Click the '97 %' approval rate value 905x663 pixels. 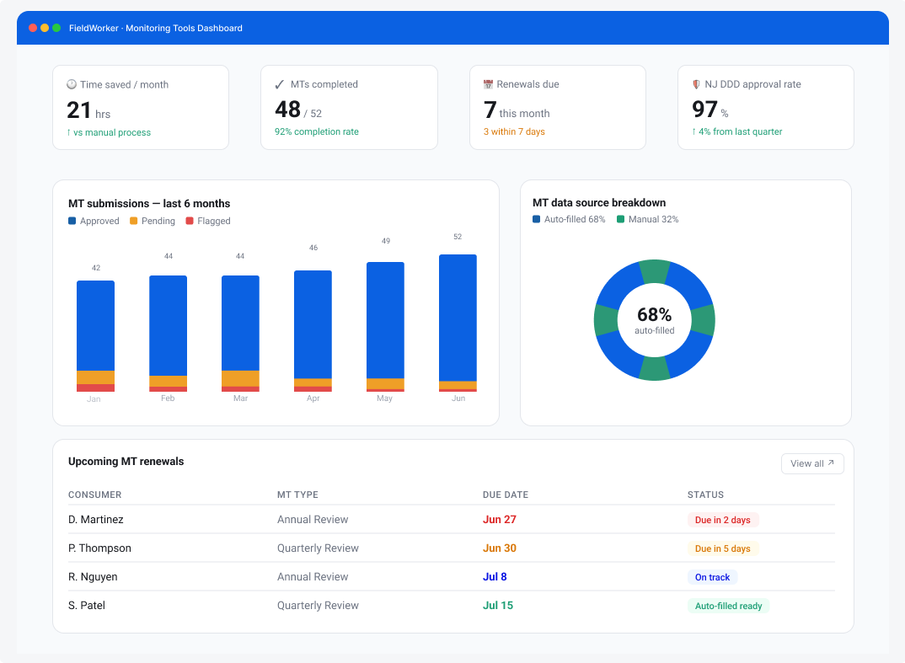pos(710,109)
